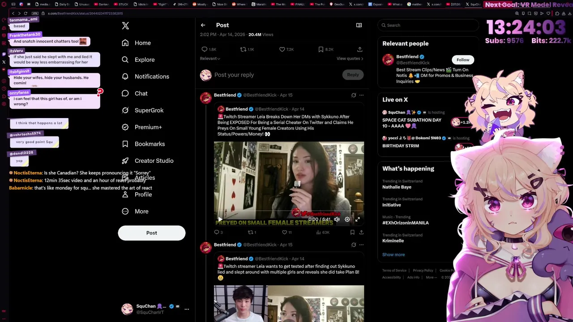
Task: Open the Initiative trending topic
Action: pyautogui.click(x=392, y=205)
